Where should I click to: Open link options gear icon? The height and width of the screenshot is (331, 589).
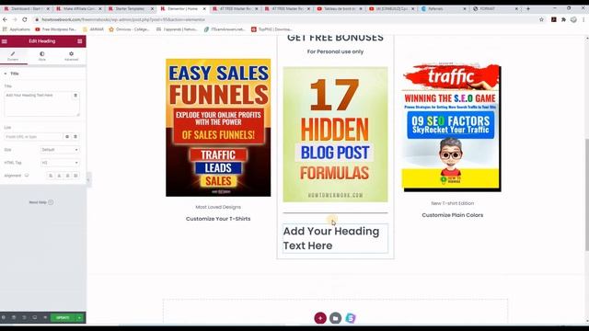[x=67, y=137]
